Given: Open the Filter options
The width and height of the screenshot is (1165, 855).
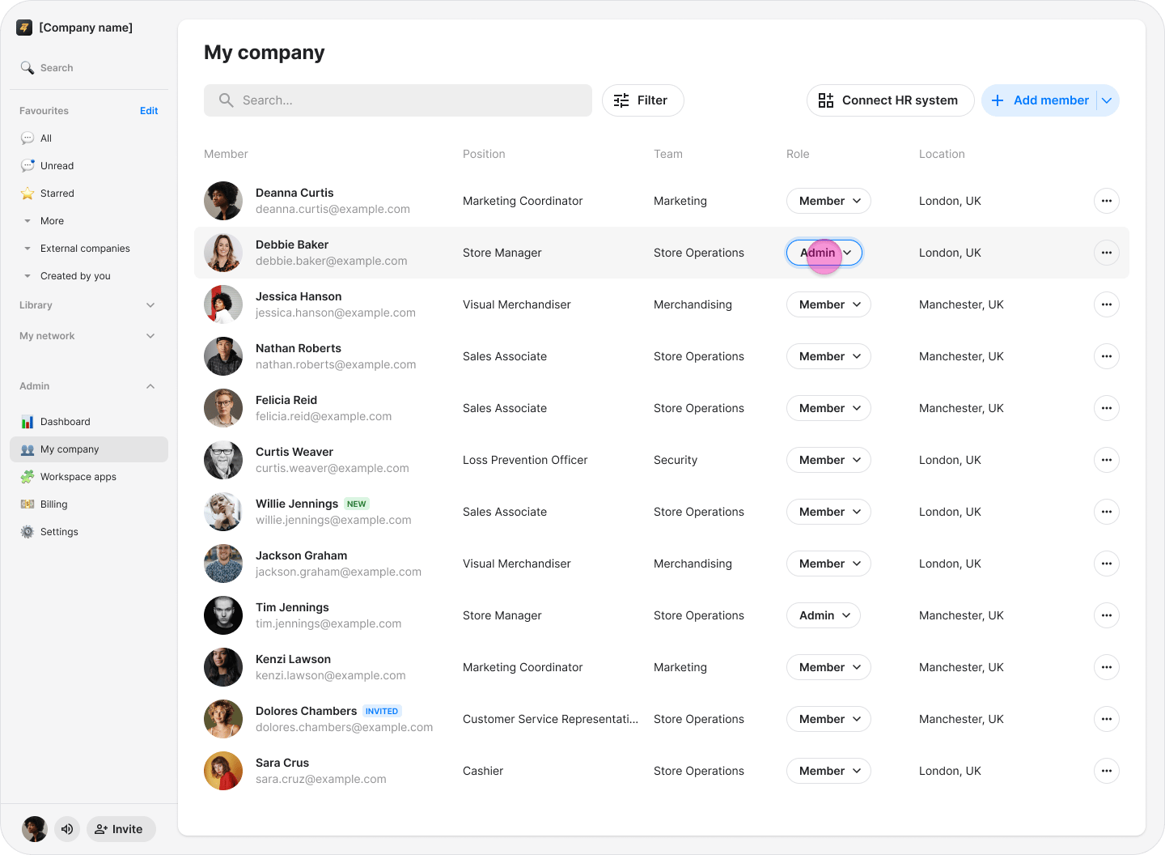Looking at the screenshot, I should point(643,100).
